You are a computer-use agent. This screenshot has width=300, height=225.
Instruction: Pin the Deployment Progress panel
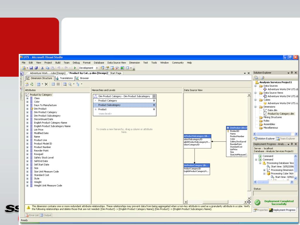(x=292, y=144)
